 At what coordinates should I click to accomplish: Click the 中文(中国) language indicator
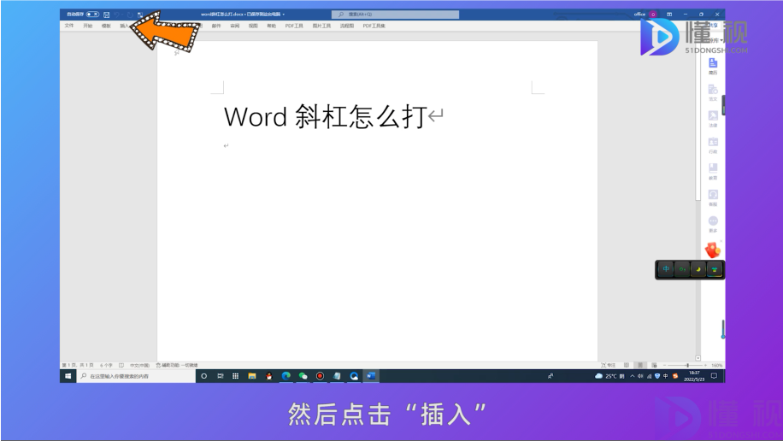[140, 365]
